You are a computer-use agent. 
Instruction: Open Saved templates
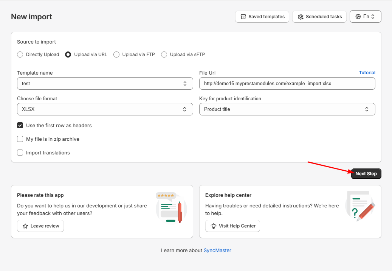point(262,17)
